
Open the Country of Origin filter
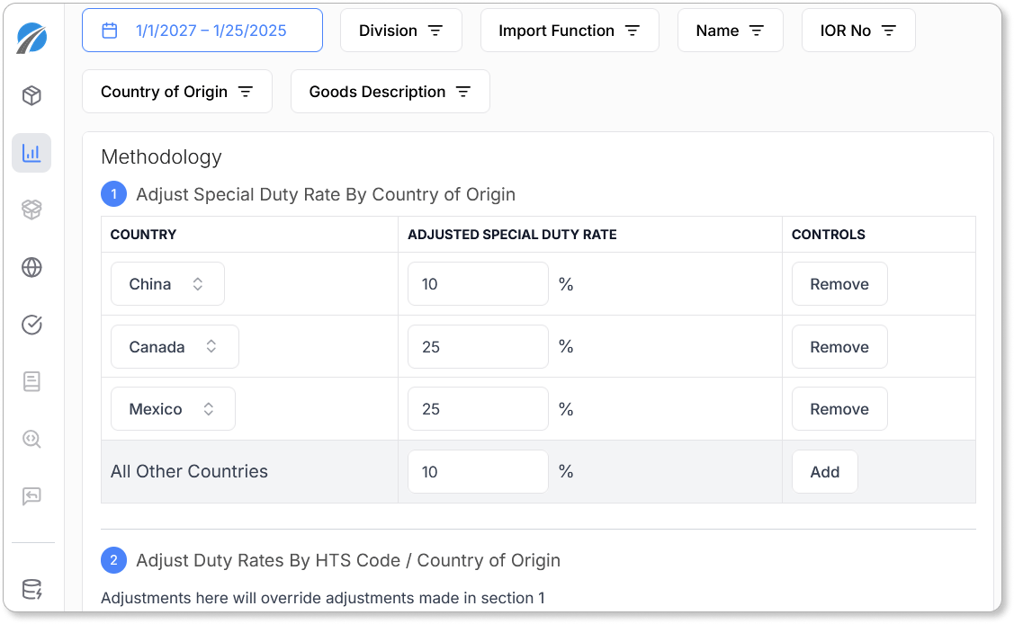pos(177,92)
